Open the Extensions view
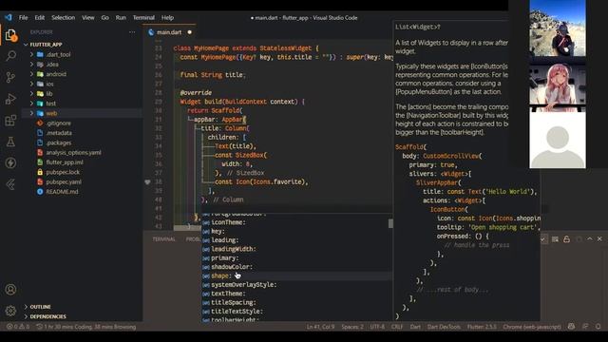Image resolution: width=608 pixels, height=342 pixels. (x=10, y=121)
